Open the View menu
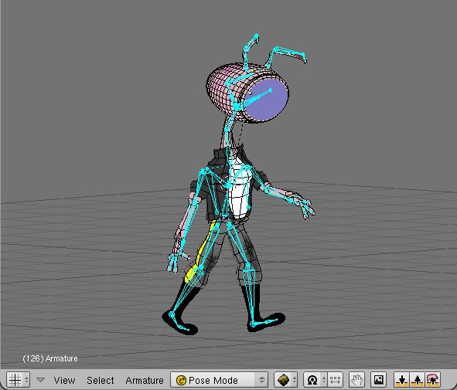 [x=64, y=380]
